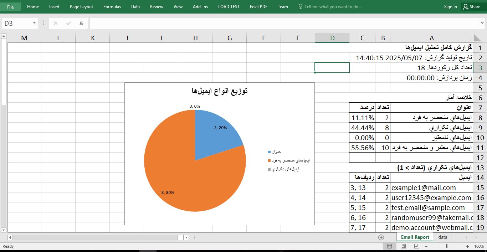Switch to the data sheet tab
The width and height of the screenshot is (487, 252).
pyautogui.click(x=443, y=237)
